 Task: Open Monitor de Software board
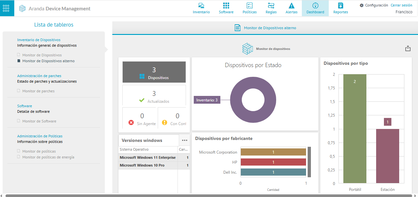tap(39, 121)
